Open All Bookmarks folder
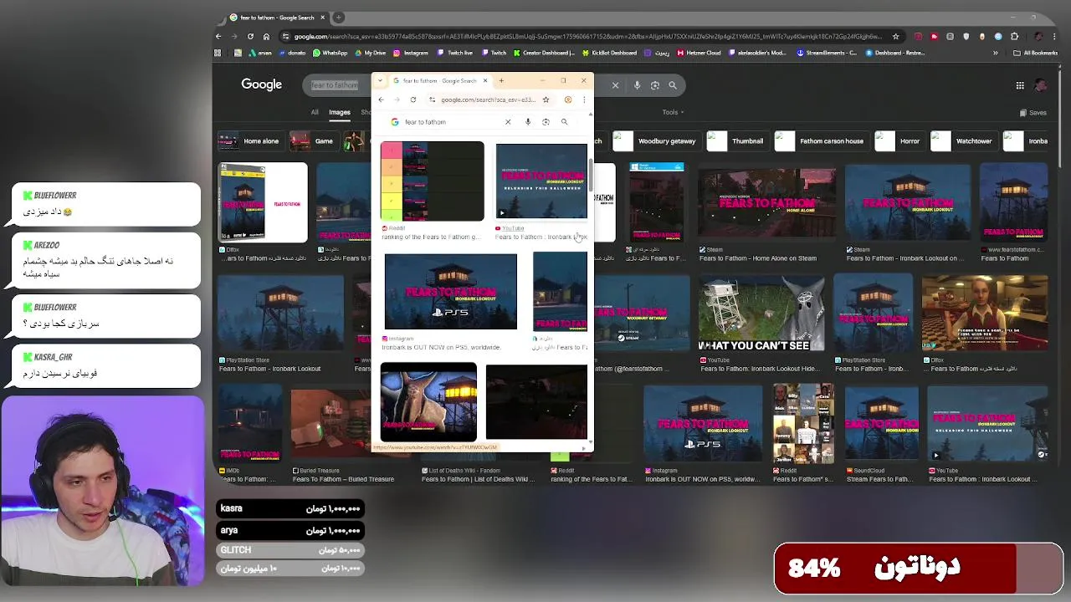Screen dimensions: 1071x602 [x=1035, y=53]
